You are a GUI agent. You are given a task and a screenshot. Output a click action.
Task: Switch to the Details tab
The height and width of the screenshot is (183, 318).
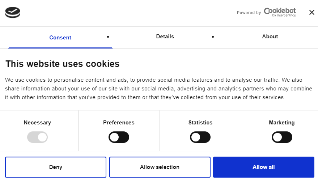click(165, 37)
